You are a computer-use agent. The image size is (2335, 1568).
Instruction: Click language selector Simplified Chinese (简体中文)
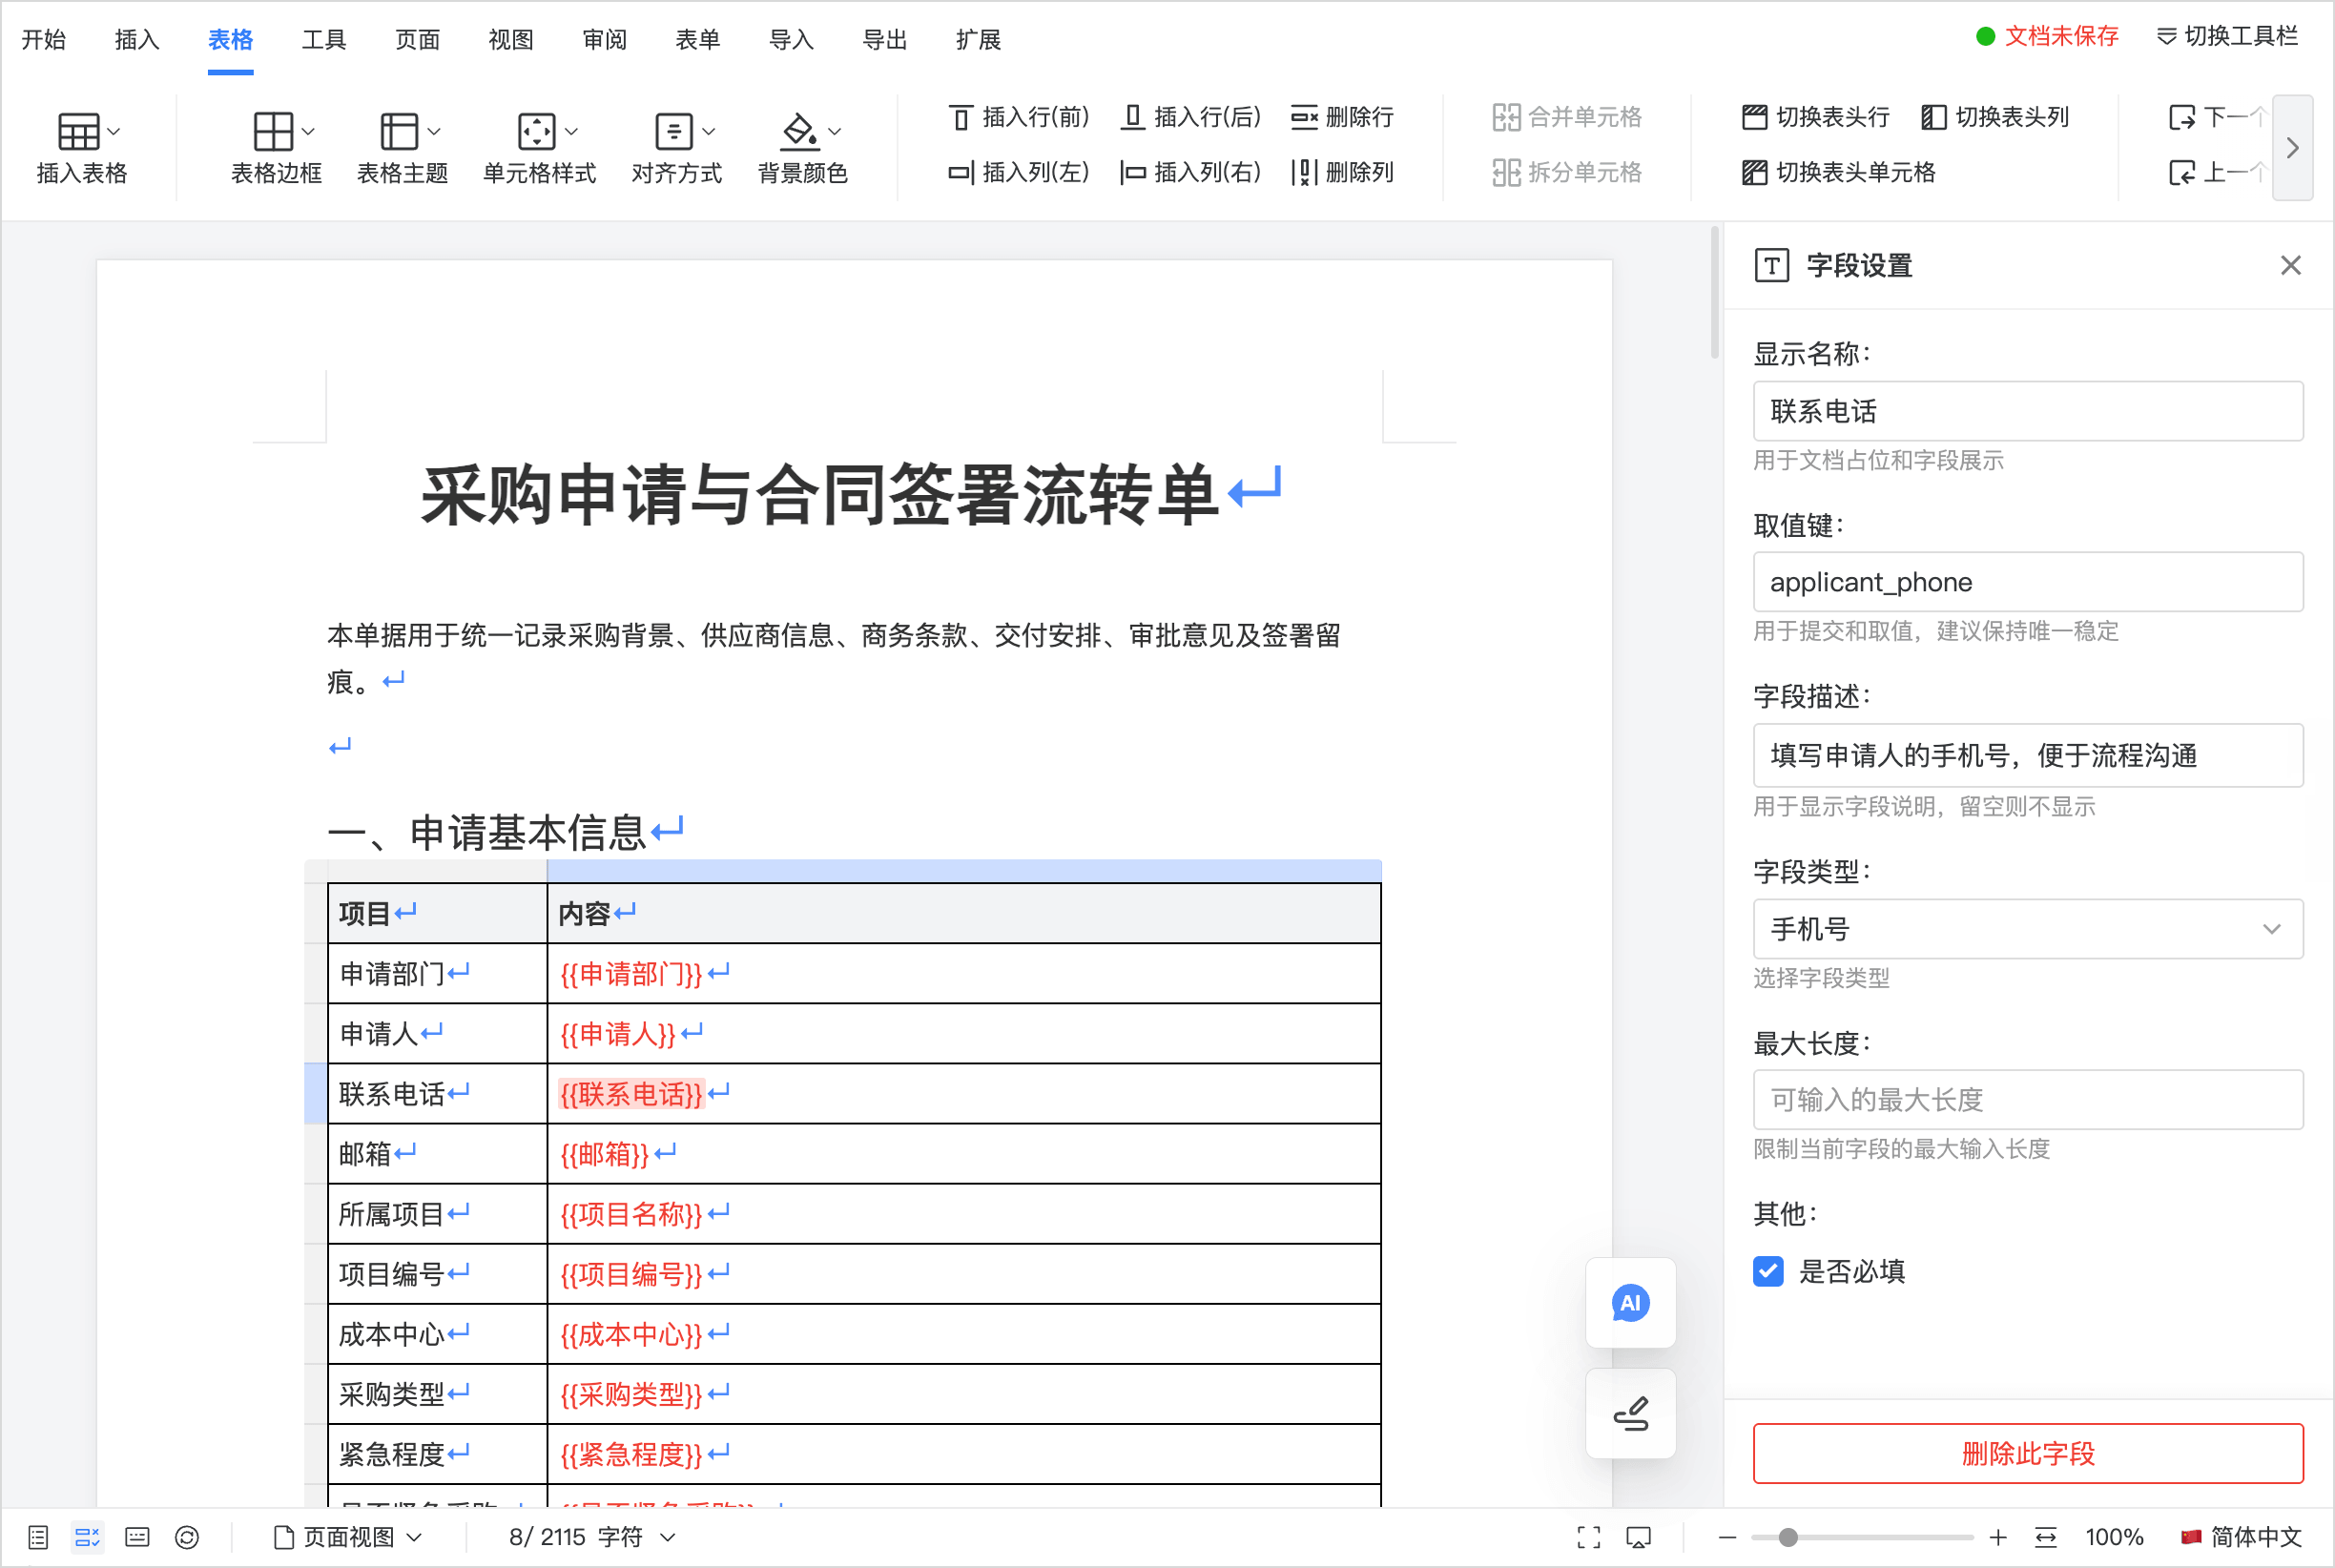pos(2241,1537)
